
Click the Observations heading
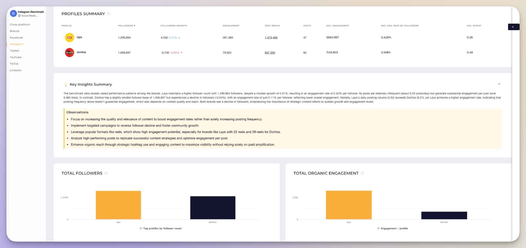pyautogui.click(x=77, y=112)
